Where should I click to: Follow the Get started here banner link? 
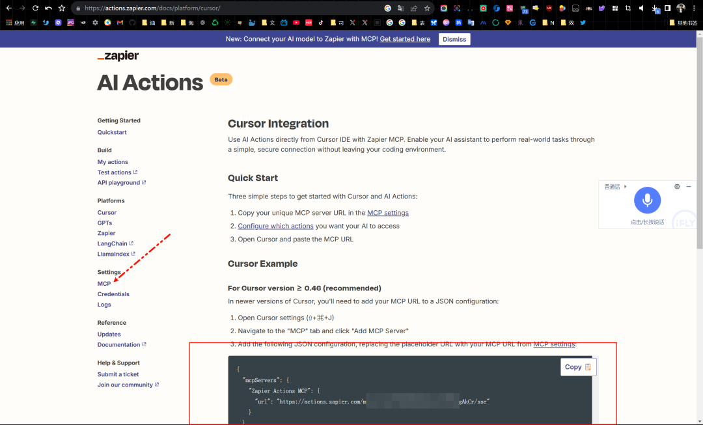405,39
